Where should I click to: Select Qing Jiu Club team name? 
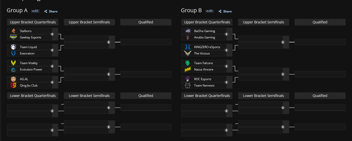point(29,86)
